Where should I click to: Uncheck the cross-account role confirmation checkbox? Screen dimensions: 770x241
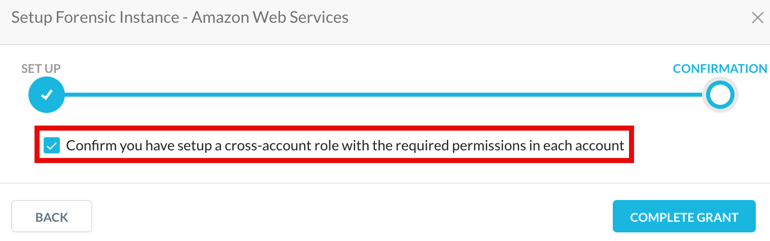pyautogui.click(x=51, y=146)
